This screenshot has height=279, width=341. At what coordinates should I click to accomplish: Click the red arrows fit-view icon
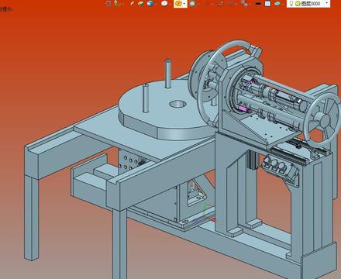pyautogui.click(x=220, y=4)
